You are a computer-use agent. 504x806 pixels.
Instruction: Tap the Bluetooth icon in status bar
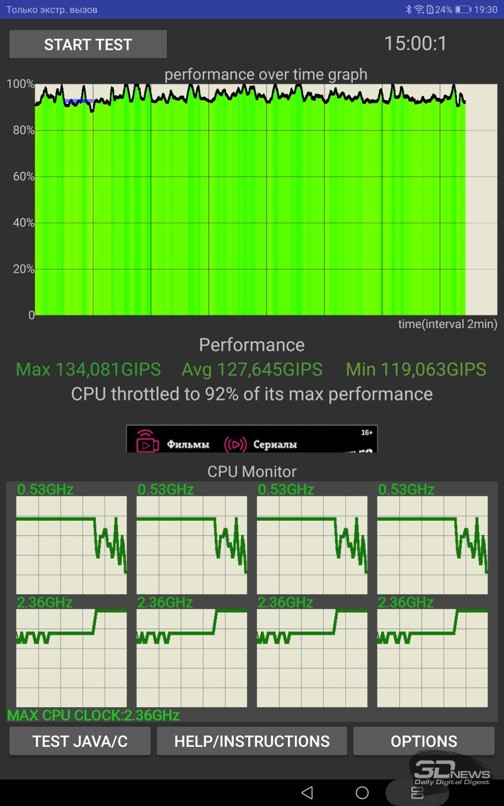[408, 9]
